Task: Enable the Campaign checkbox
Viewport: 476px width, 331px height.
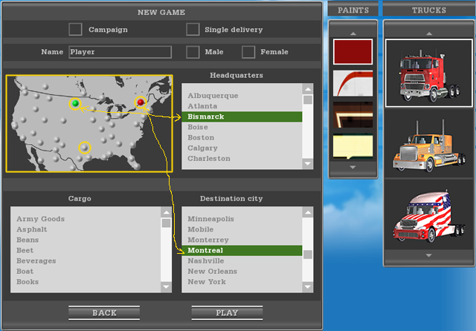Action: pyautogui.click(x=75, y=30)
